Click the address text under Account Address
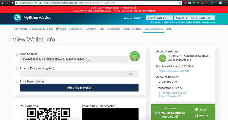Image resolution: width=228 pixels, height=120 pixels. pyautogui.click(x=189, y=58)
